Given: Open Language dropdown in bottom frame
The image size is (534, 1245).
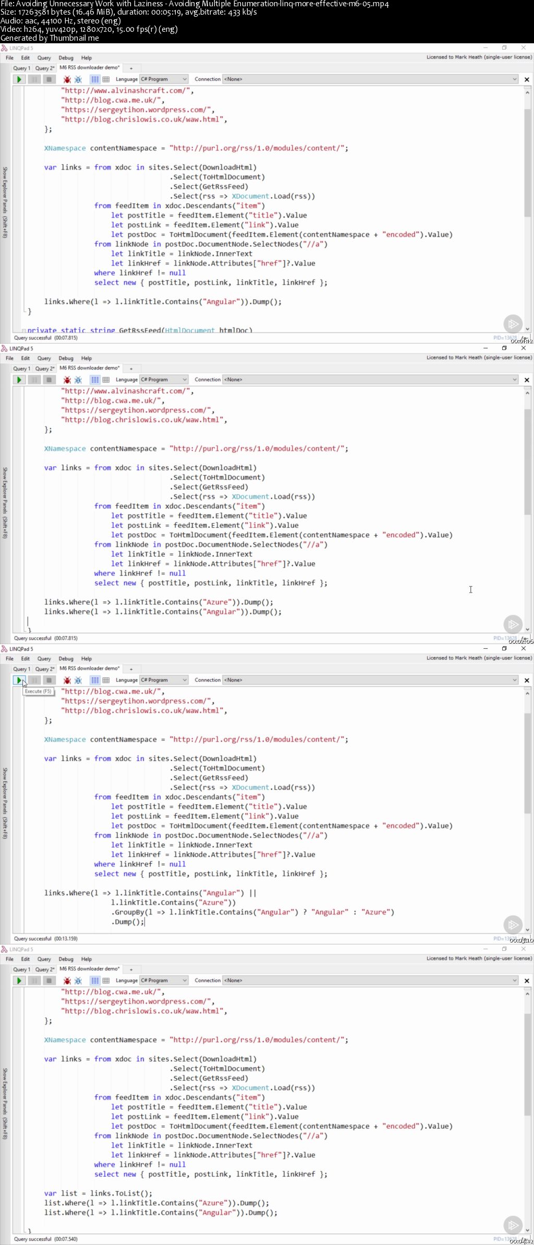Looking at the screenshot, I should tap(164, 981).
